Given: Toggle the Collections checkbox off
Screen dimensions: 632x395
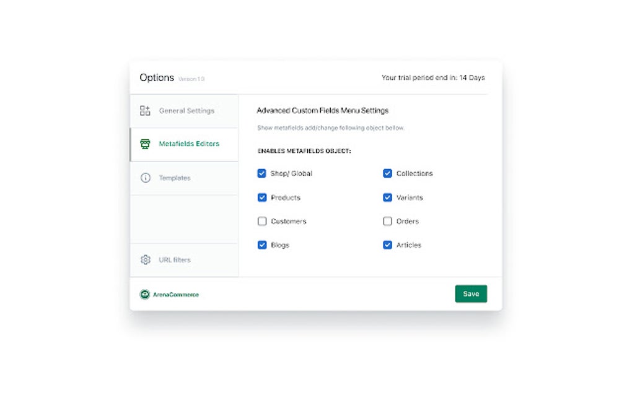Looking at the screenshot, I should (x=387, y=173).
